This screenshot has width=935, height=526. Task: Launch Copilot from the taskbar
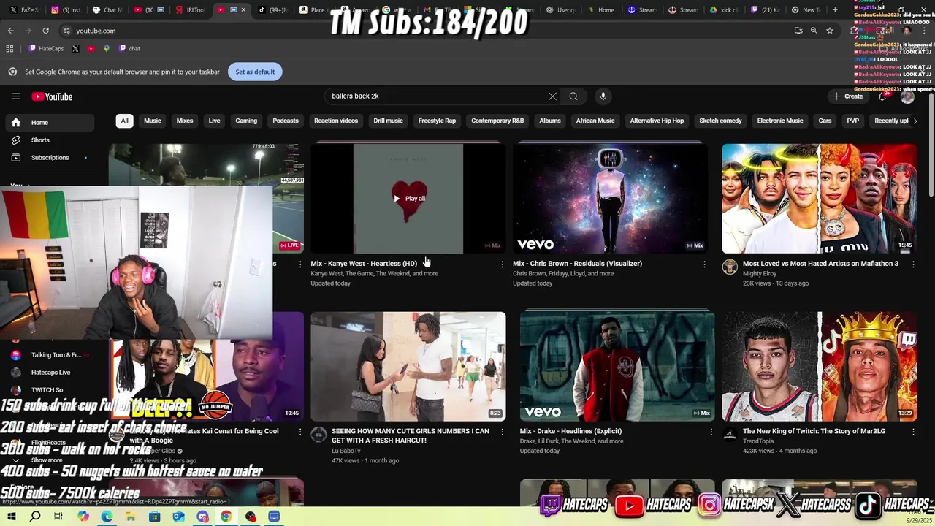[83, 517]
